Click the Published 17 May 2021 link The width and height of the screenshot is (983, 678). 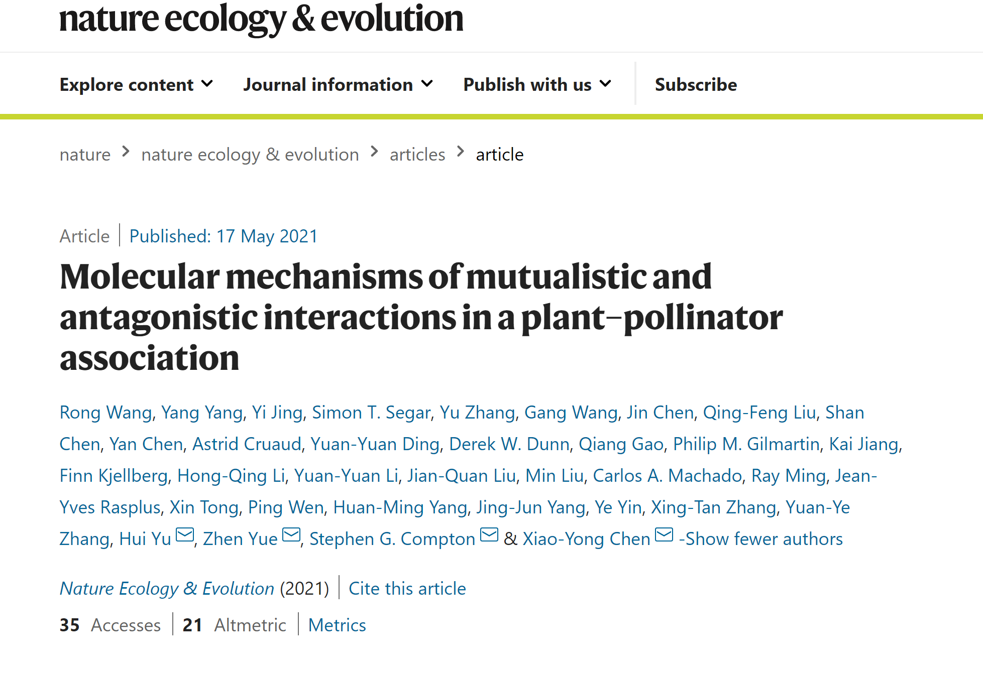click(224, 236)
